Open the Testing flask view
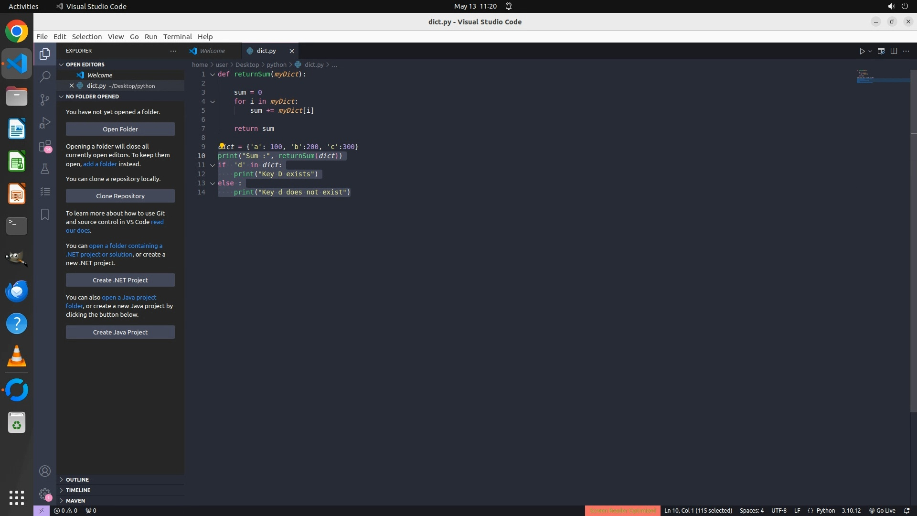The image size is (917, 516). tap(45, 169)
